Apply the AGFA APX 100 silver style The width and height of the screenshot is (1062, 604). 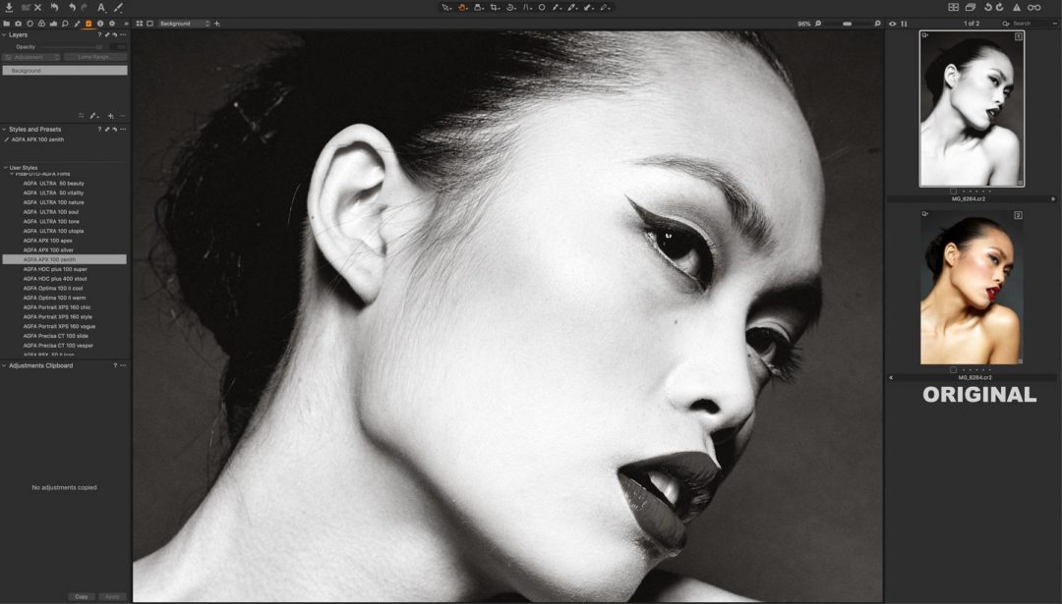point(49,249)
